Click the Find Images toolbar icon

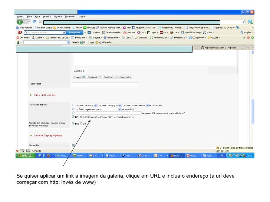[87, 43]
